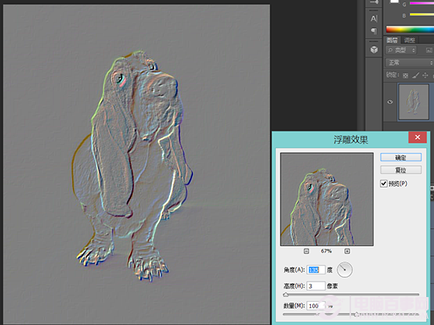Uncheck the 预览(P) preview checkbox

point(384,184)
